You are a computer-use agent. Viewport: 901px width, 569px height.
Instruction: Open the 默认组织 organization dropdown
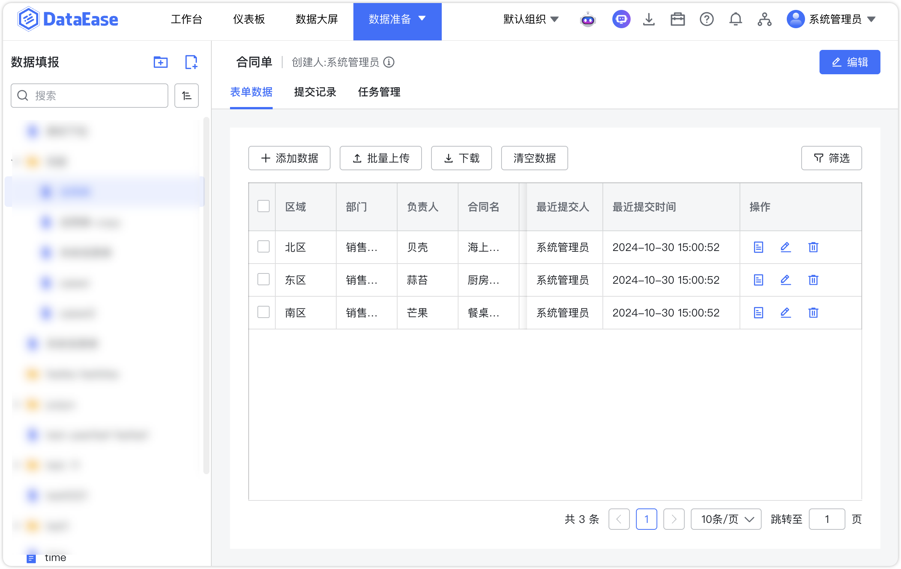click(531, 19)
